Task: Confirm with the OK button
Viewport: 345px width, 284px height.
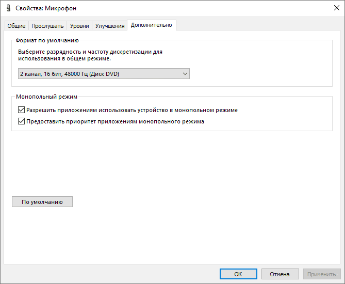Action: (x=238, y=274)
